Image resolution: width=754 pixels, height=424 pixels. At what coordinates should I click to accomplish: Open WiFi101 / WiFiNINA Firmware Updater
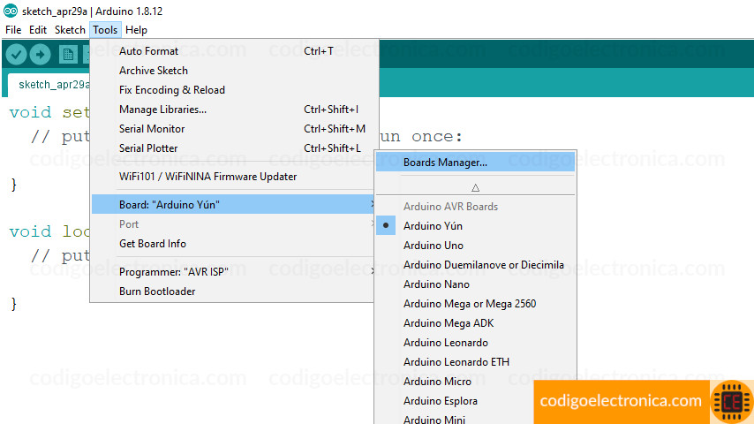point(232,177)
